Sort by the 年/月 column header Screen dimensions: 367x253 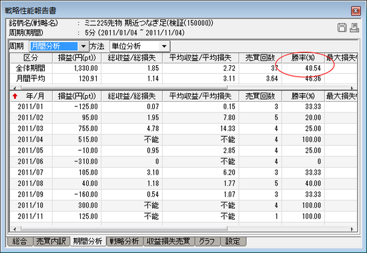pos(31,96)
